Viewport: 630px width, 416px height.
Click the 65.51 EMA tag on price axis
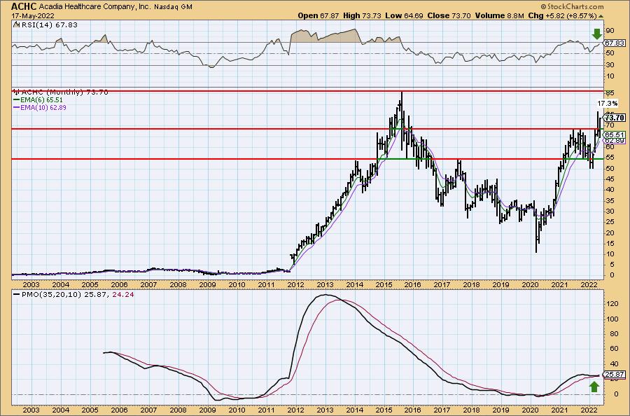pos(615,134)
